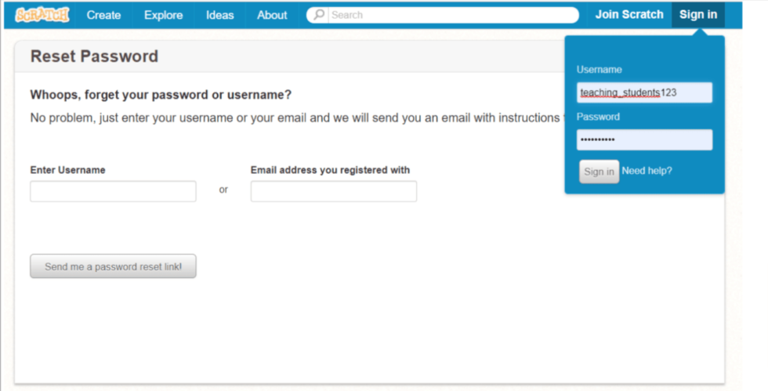The width and height of the screenshot is (768, 391).
Task: Open the Create menu item
Action: (103, 15)
